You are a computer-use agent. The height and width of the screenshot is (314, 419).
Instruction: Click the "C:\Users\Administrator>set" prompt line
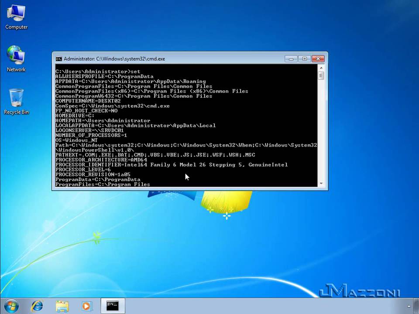click(x=98, y=72)
